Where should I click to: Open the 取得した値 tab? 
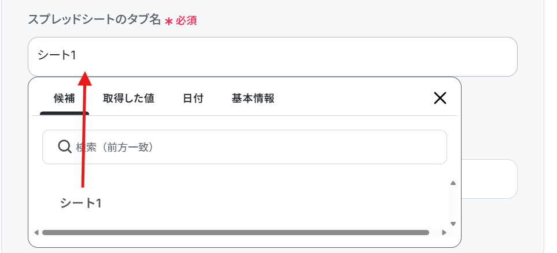[128, 99]
